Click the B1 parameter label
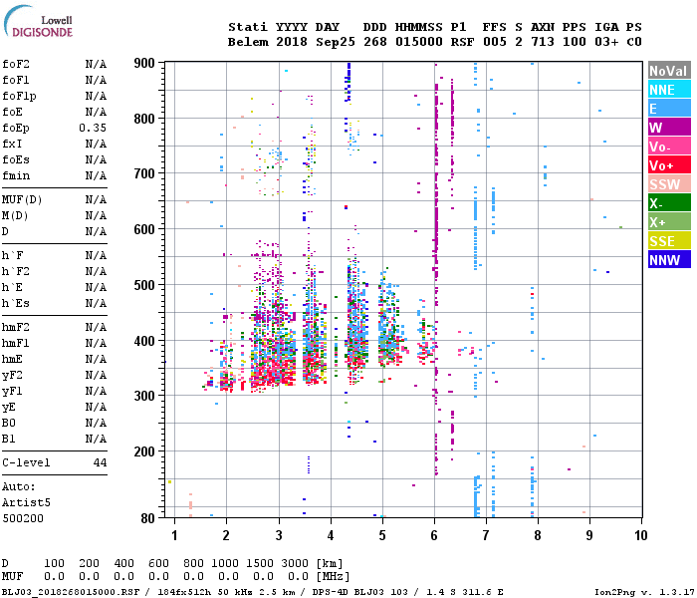This screenshot has height=598, width=697. coord(9,440)
